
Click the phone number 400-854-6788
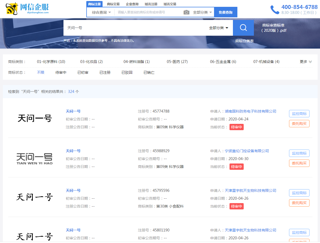click(x=300, y=7)
